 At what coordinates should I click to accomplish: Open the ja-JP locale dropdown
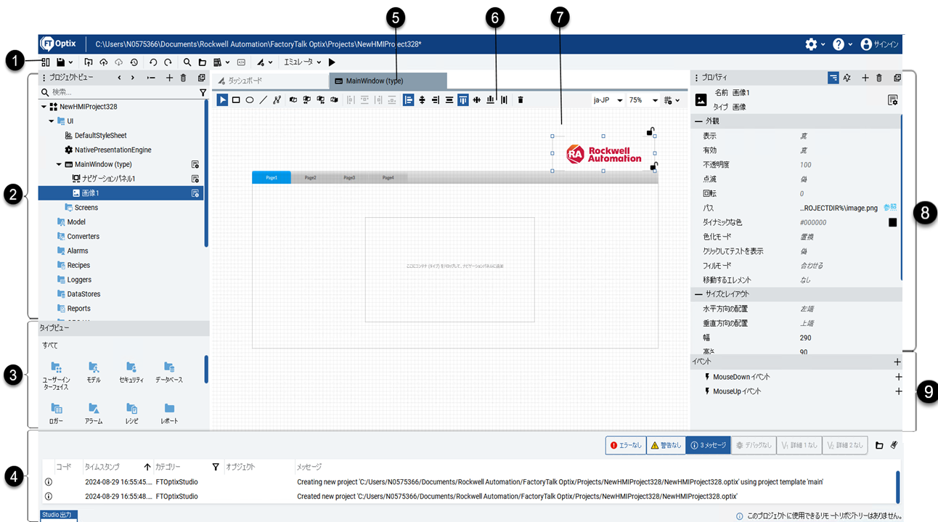coord(608,100)
